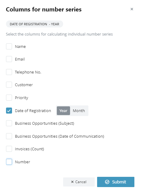Click the X icon beside Cancel
Screen dimensions: 141x194
[72, 182]
